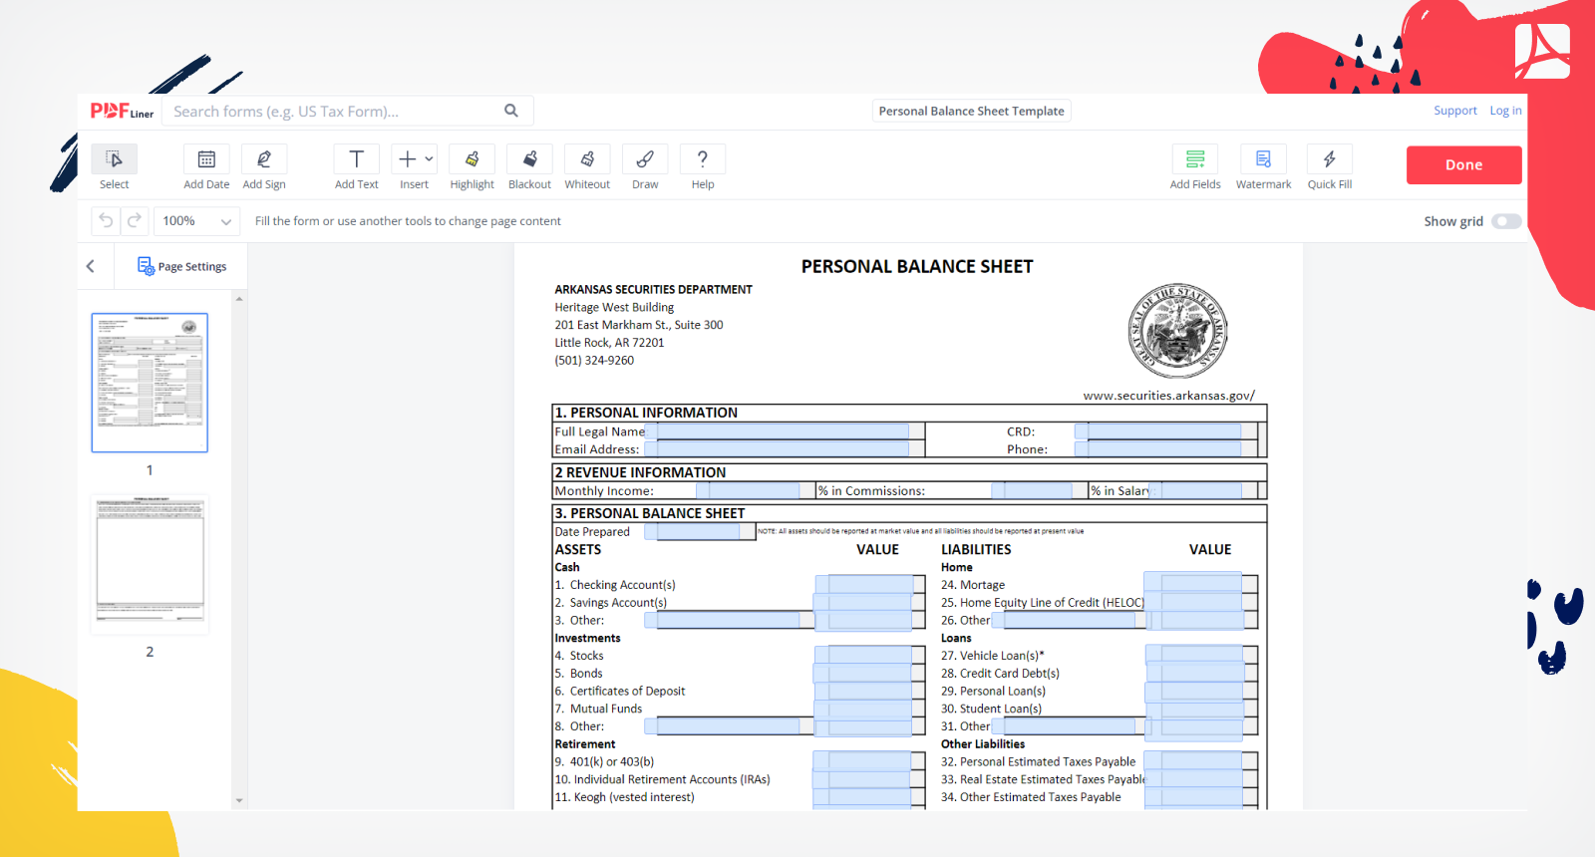
Task: Click the Insert plus icon
Action: [x=407, y=159]
